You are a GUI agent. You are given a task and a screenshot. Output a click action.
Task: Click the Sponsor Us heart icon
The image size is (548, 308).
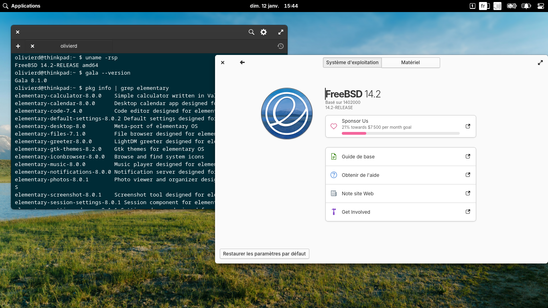pyautogui.click(x=333, y=126)
